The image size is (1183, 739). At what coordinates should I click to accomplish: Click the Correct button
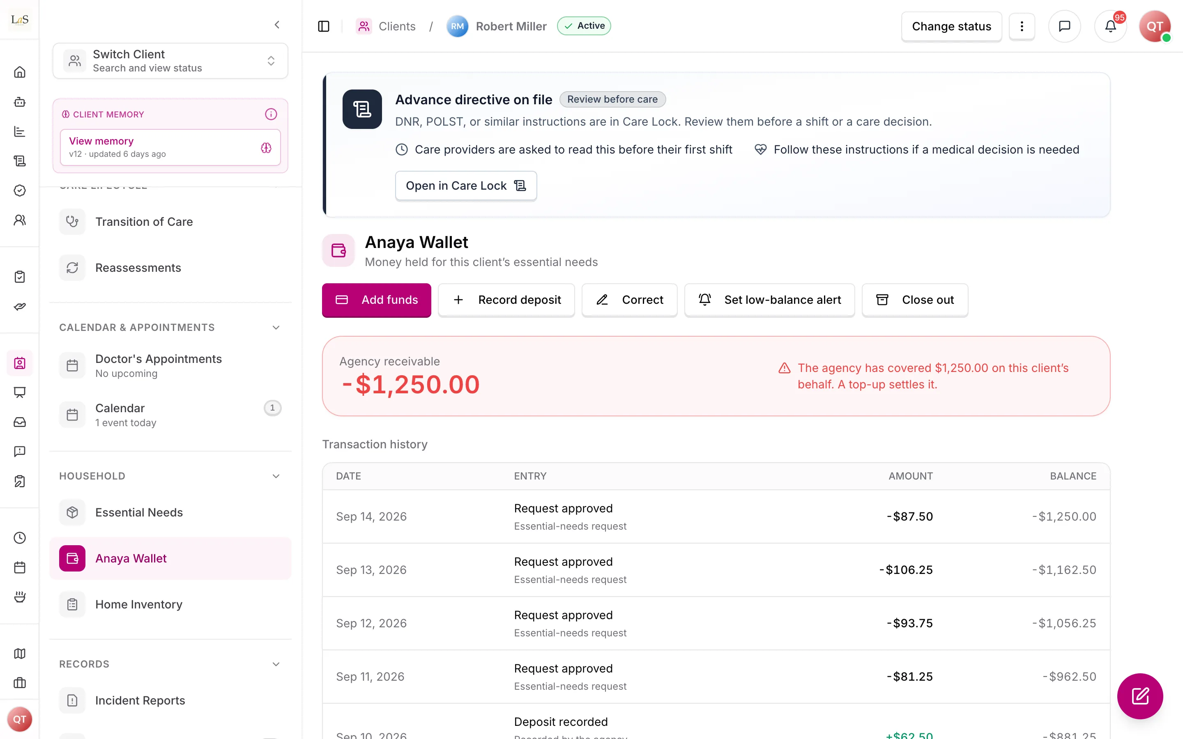[x=630, y=300]
